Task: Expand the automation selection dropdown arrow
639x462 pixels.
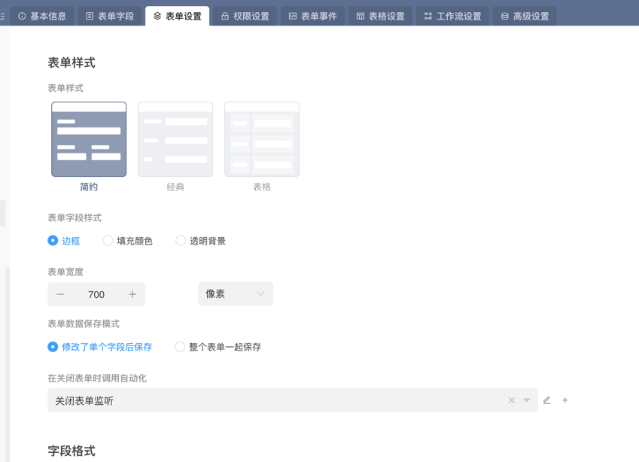Action: click(526, 400)
